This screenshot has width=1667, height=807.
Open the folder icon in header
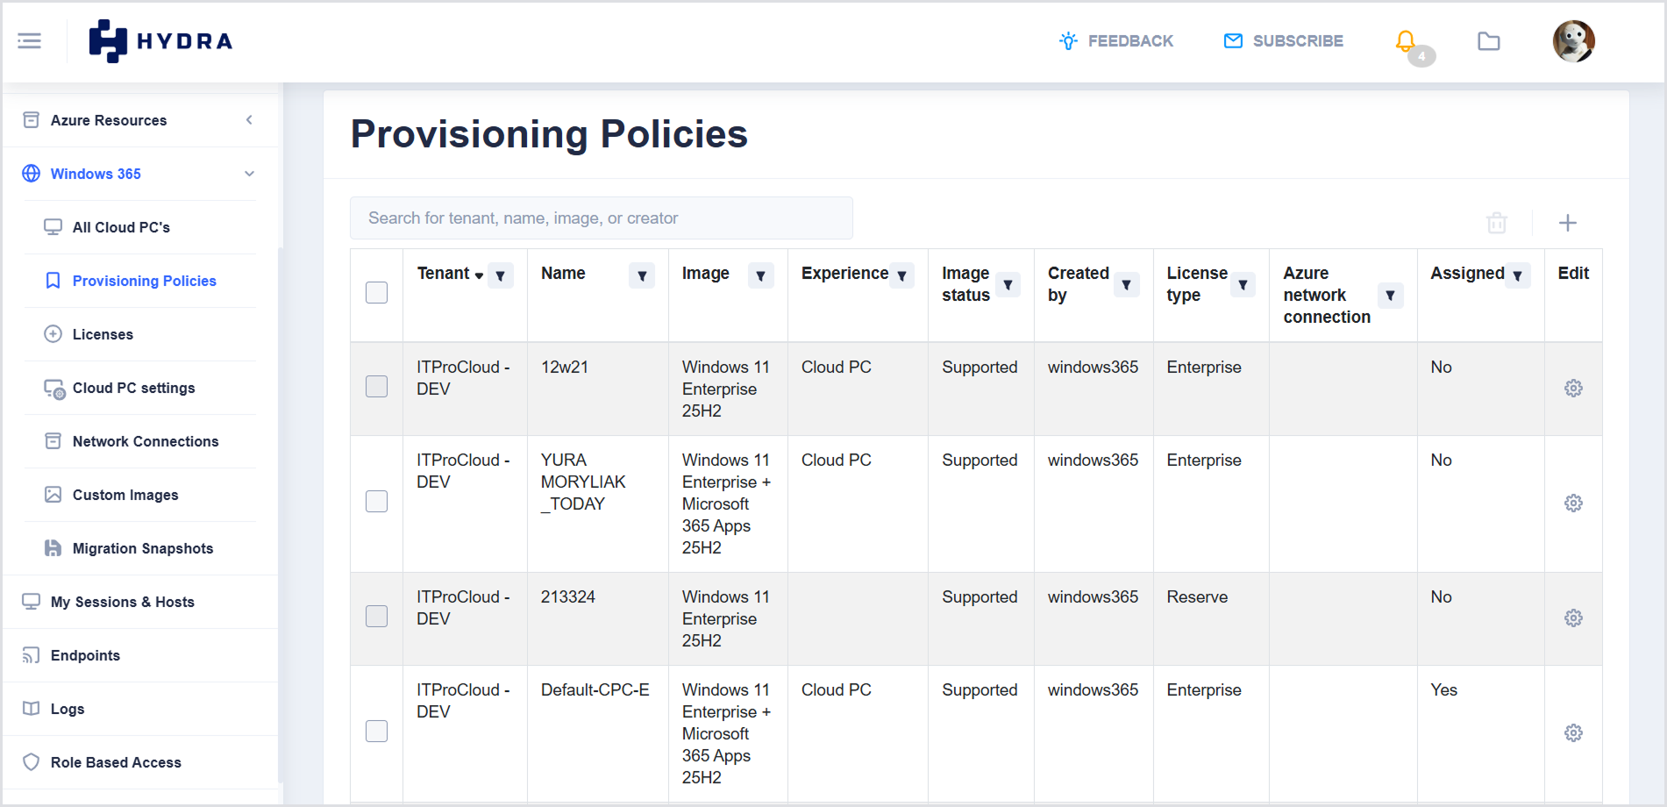pyautogui.click(x=1489, y=41)
